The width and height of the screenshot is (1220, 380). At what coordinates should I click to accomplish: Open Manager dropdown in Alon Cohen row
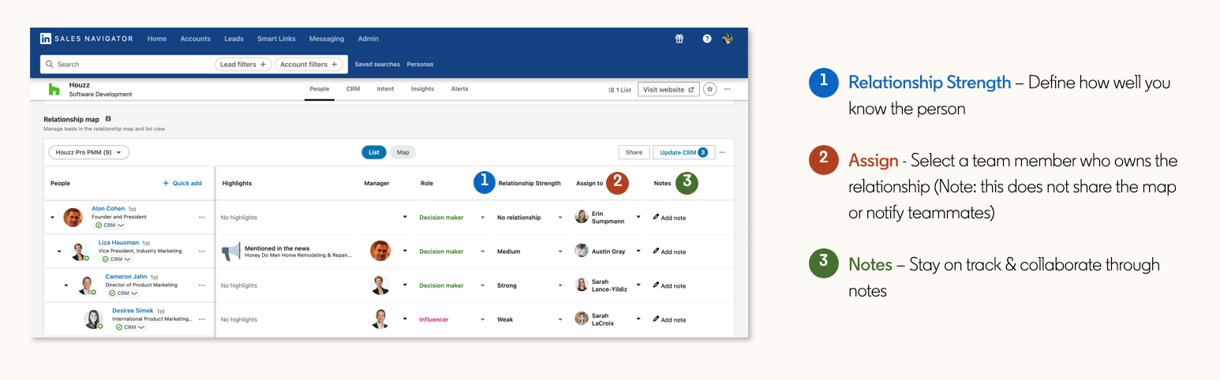(405, 217)
